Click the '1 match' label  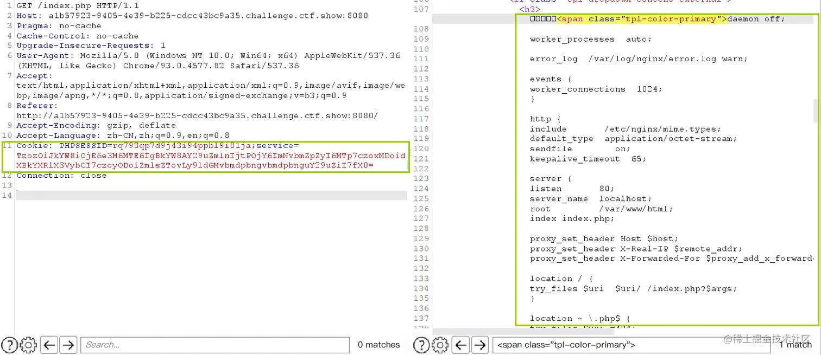pos(795,345)
